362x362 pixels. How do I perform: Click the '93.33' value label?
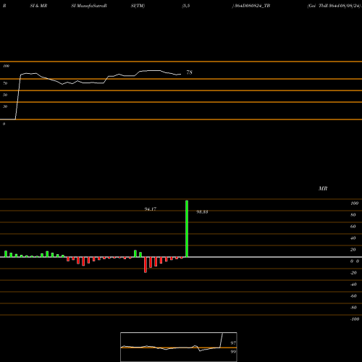click(202, 212)
